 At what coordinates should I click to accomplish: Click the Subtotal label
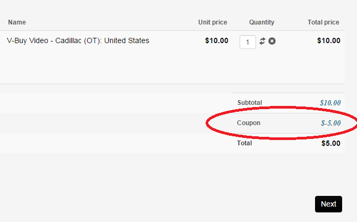(x=250, y=103)
